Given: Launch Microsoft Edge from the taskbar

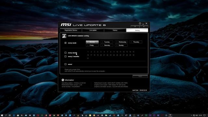Looking at the screenshot, I should (x=14, y=115).
